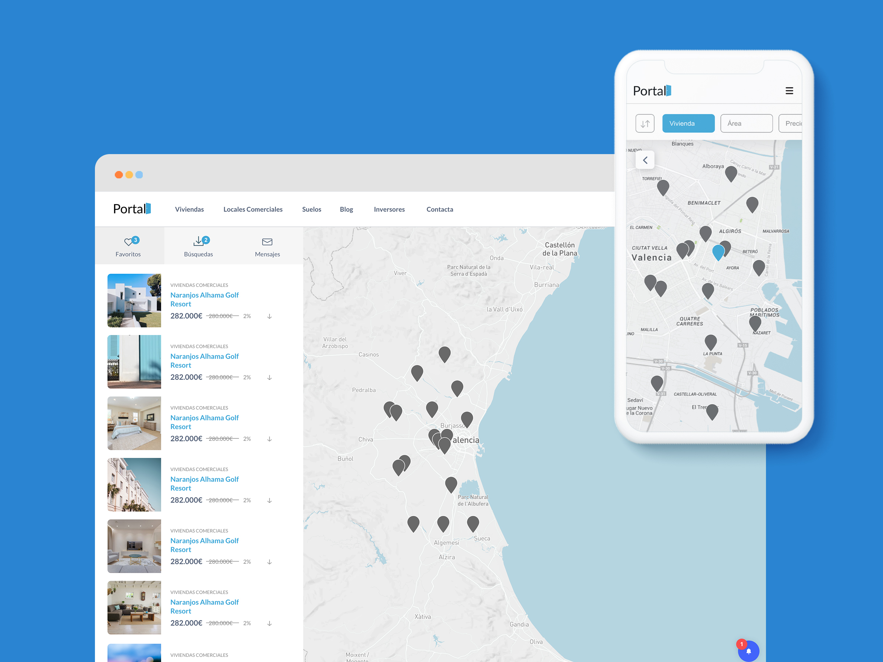Open the Favoritos heart icon tab
Viewport: 883px width, 662px height.
129,246
